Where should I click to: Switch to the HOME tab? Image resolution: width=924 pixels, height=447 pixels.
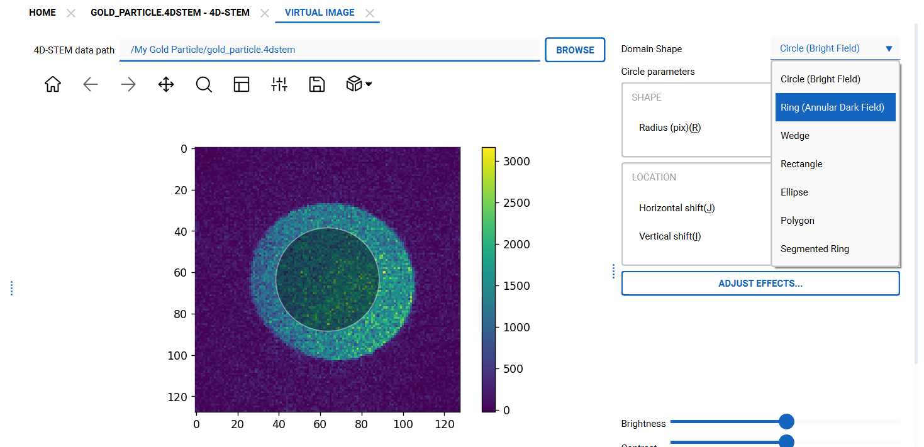[x=42, y=13]
